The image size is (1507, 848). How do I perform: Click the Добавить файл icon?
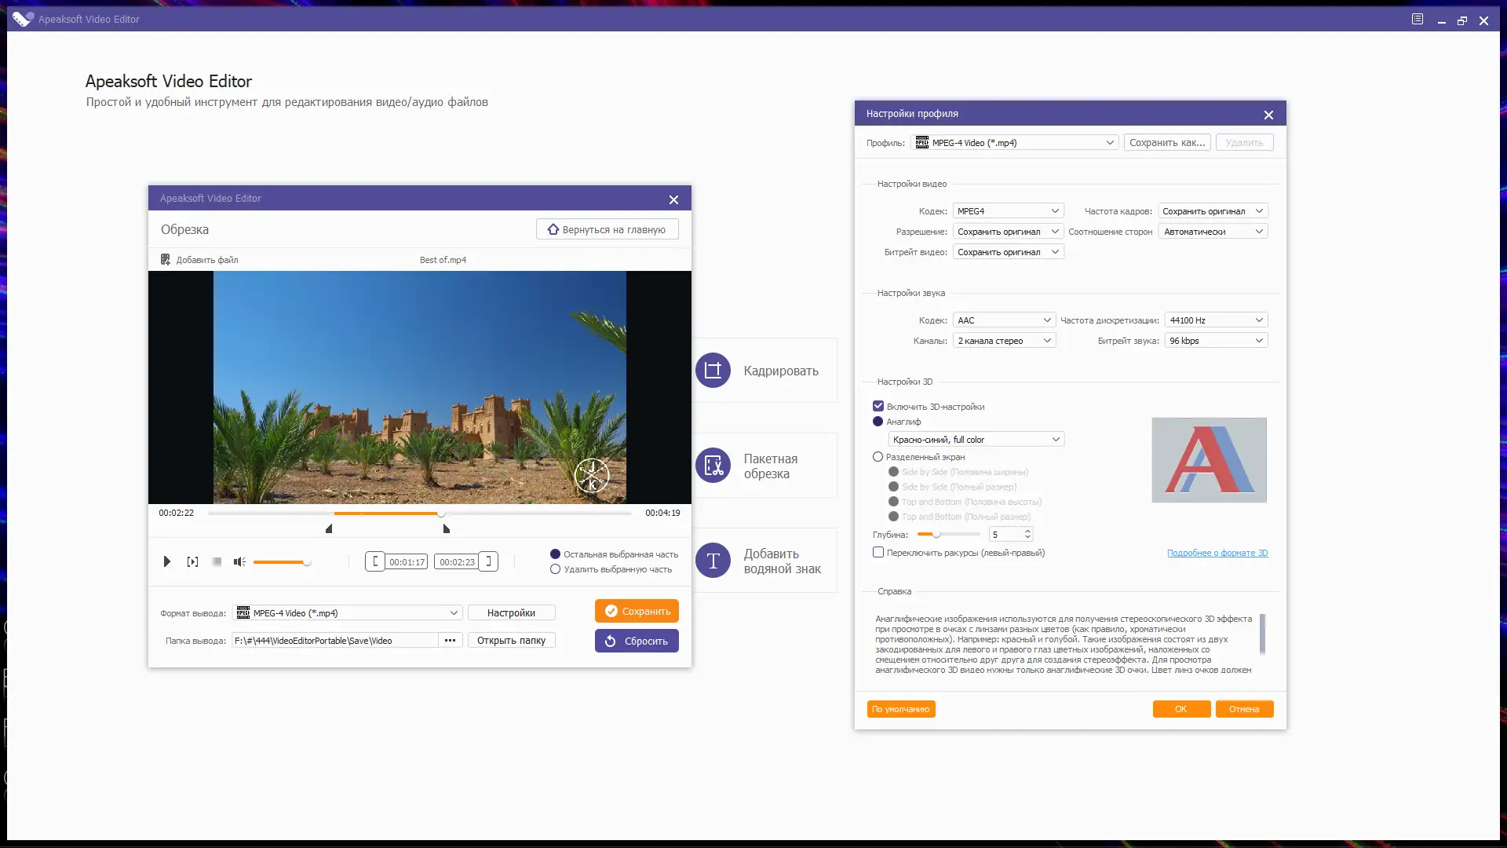tap(166, 260)
